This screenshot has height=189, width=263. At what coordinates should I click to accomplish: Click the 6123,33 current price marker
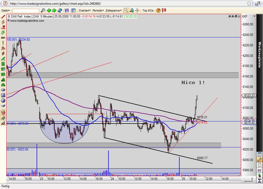(249, 96)
